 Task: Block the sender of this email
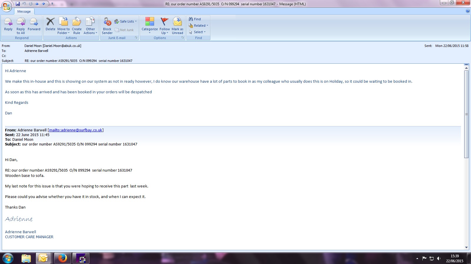click(x=107, y=26)
